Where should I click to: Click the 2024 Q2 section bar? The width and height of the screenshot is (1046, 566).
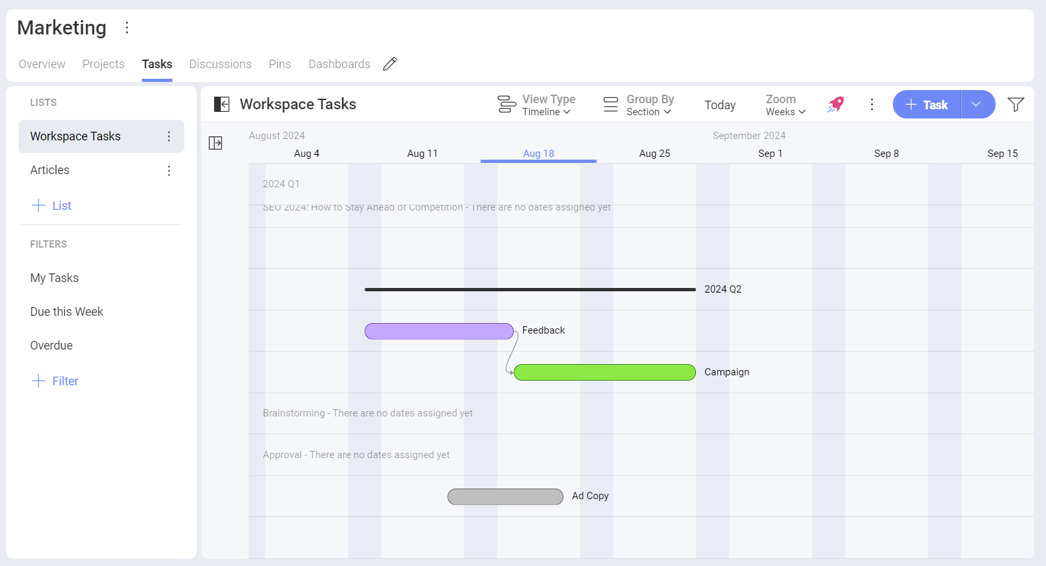[530, 289]
